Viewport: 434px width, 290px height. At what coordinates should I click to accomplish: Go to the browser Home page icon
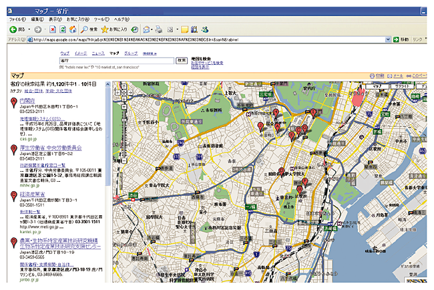click(x=73, y=29)
